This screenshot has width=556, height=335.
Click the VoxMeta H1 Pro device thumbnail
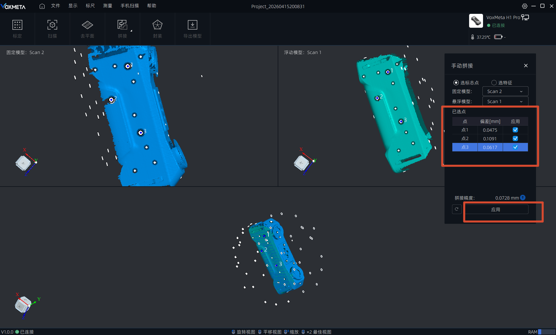[476, 21]
